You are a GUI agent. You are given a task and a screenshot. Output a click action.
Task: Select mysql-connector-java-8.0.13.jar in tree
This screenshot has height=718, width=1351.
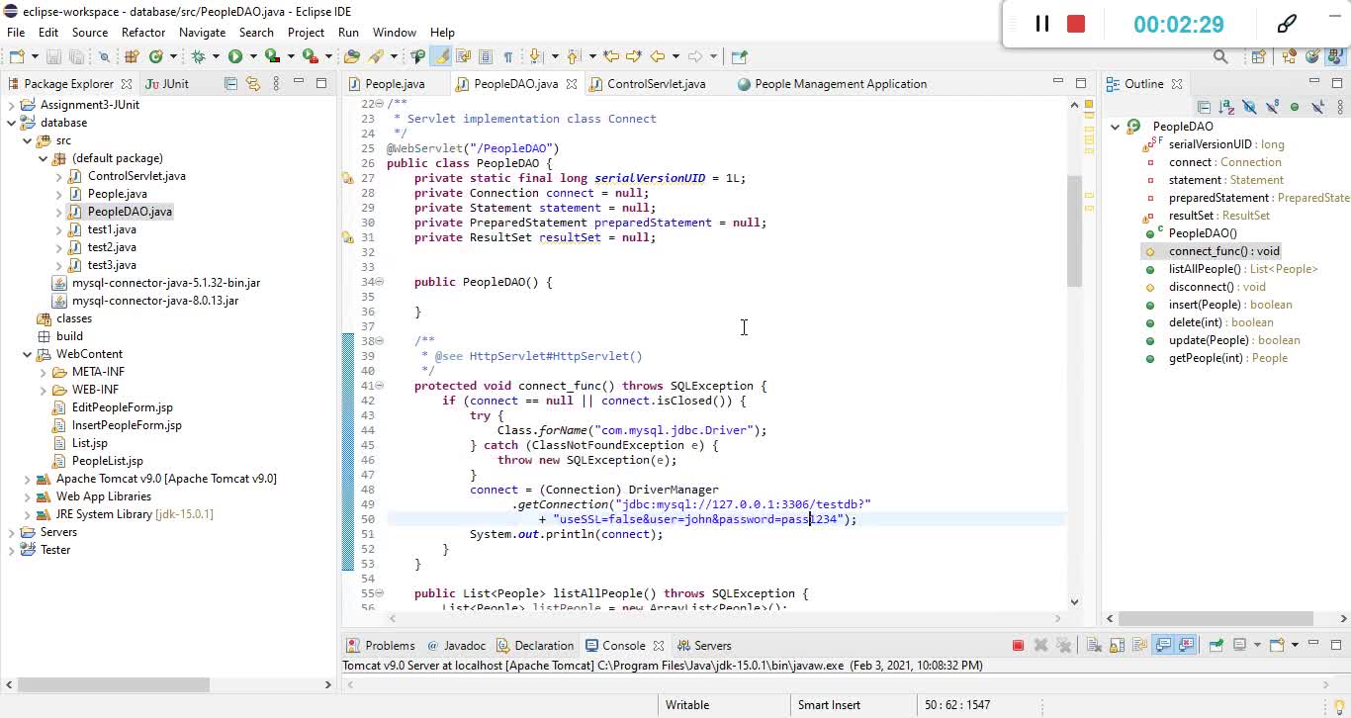click(x=155, y=301)
